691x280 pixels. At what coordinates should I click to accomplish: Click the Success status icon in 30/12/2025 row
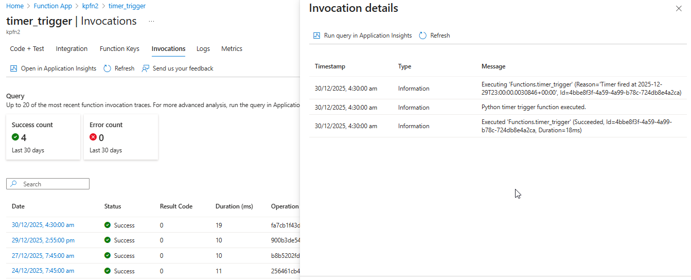point(108,225)
